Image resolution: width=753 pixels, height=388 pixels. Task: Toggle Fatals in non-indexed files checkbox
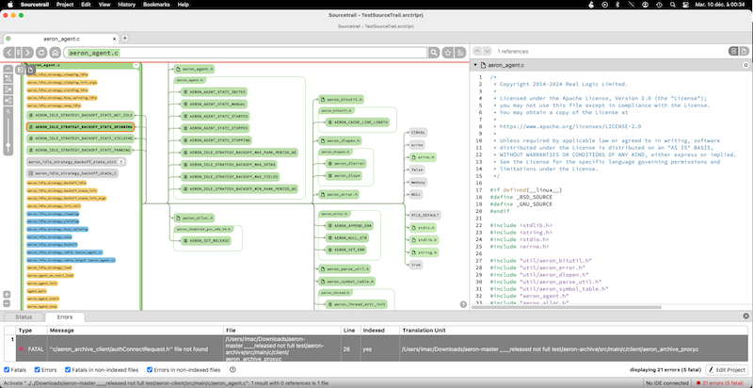pos(68,370)
